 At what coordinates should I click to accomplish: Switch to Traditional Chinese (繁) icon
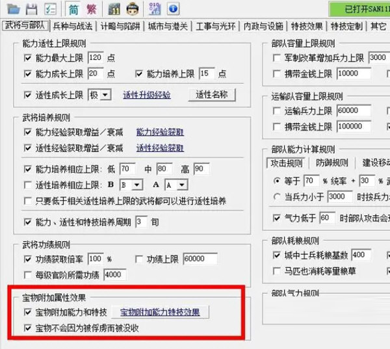click(91, 10)
